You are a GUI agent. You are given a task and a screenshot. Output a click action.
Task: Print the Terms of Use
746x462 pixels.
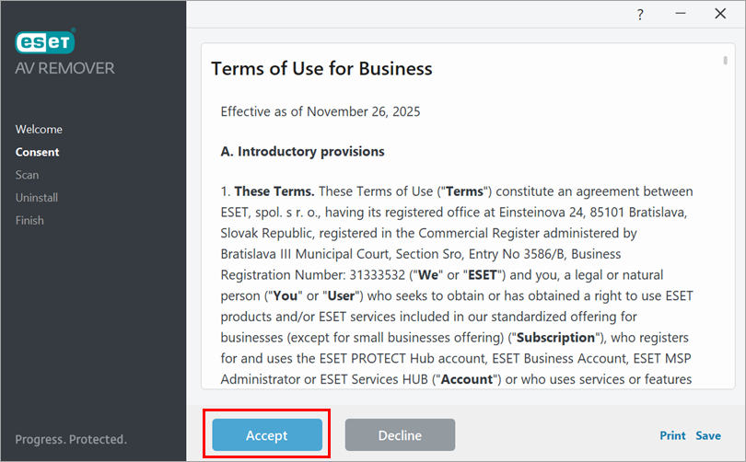point(672,435)
